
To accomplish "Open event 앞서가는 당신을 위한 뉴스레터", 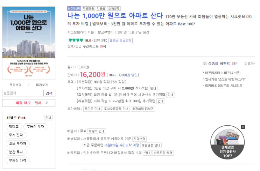I will (x=226, y=79).
